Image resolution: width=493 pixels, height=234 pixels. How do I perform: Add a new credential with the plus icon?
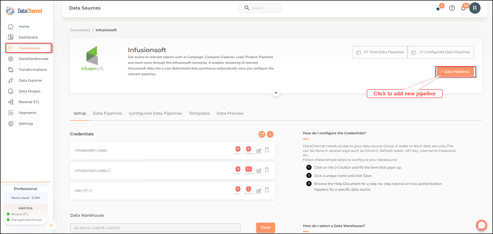[270, 134]
